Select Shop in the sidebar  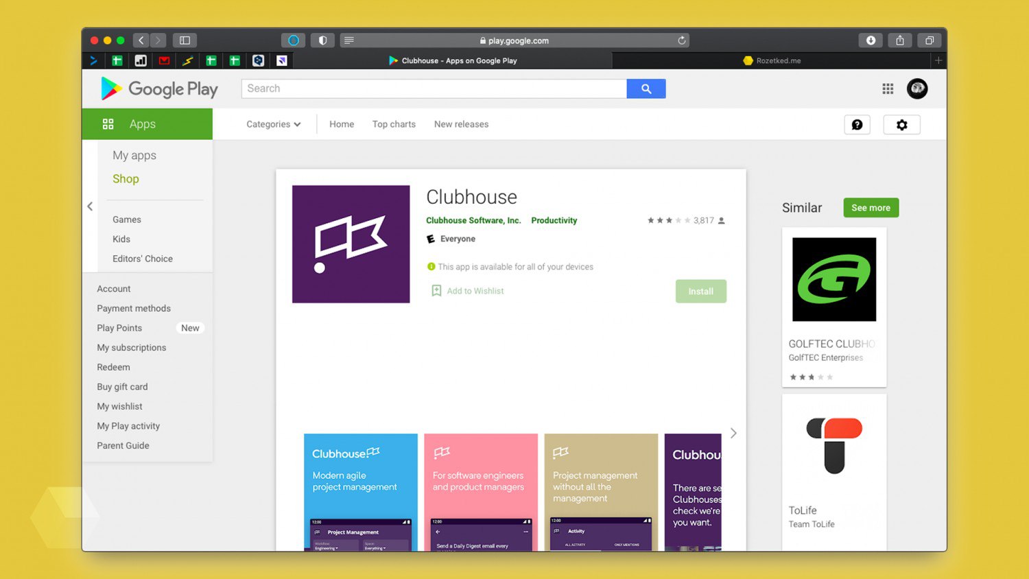tap(126, 178)
